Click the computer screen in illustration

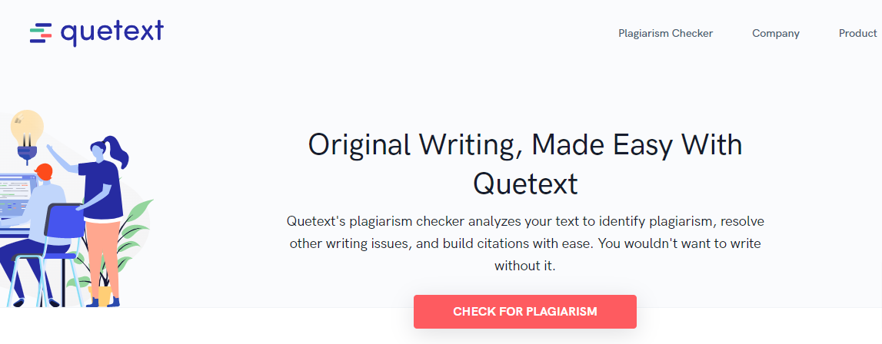pos(17,196)
